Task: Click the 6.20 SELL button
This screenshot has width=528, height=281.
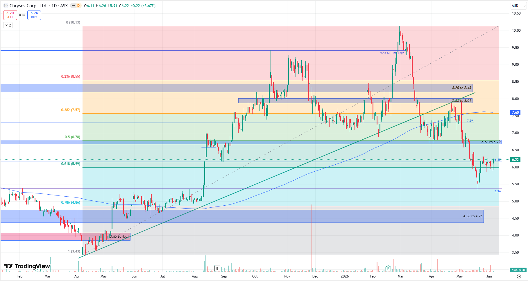Action: click(x=10, y=15)
